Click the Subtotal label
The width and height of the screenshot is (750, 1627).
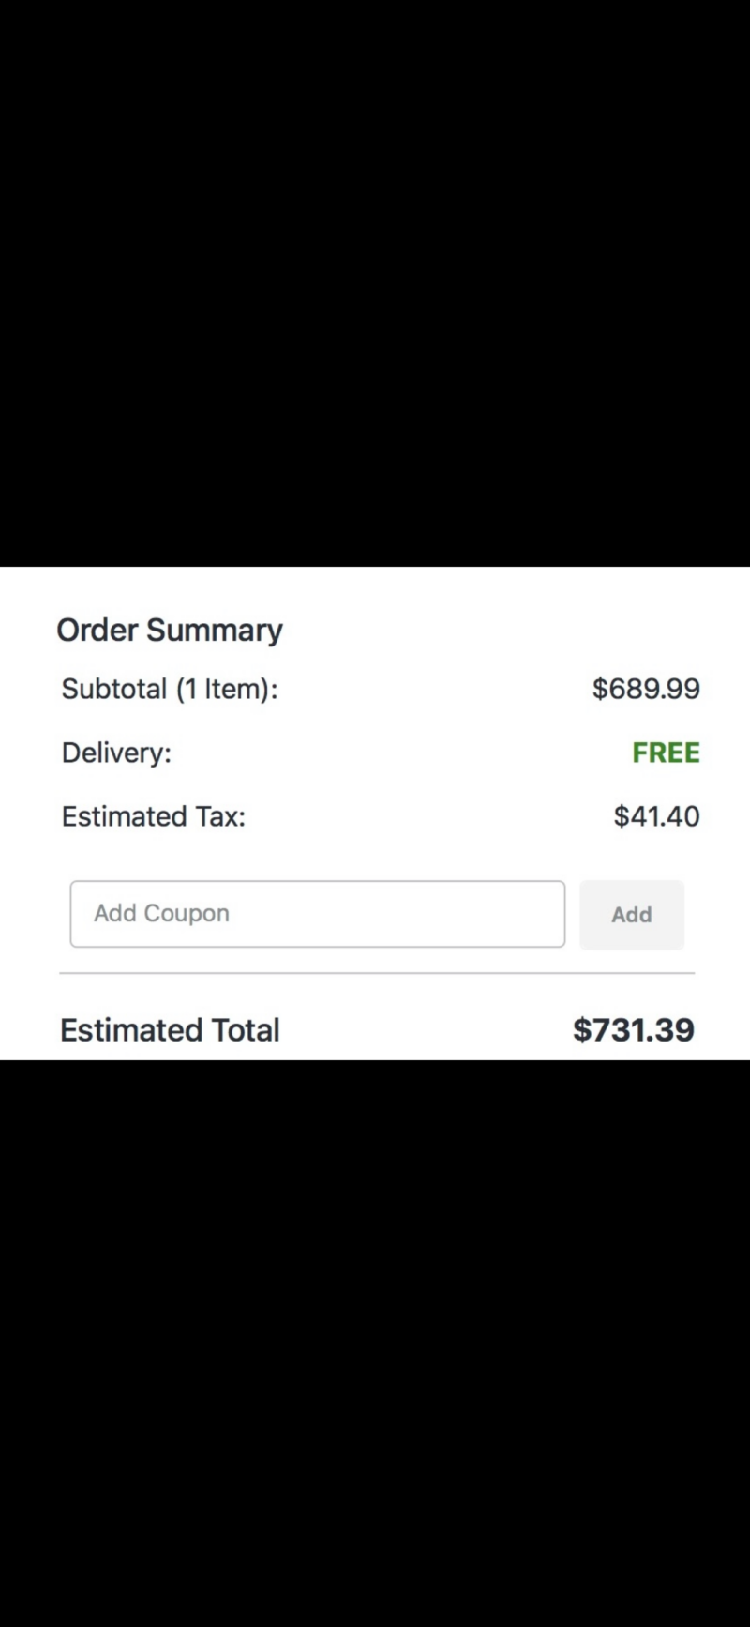(x=170, y=689)
